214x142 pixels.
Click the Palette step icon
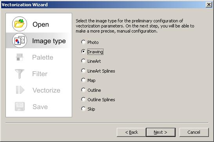tap(20, 57)
